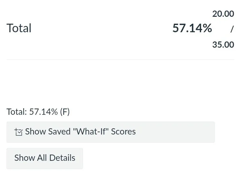Click the 20.00 earned points value

coord(223,14)
